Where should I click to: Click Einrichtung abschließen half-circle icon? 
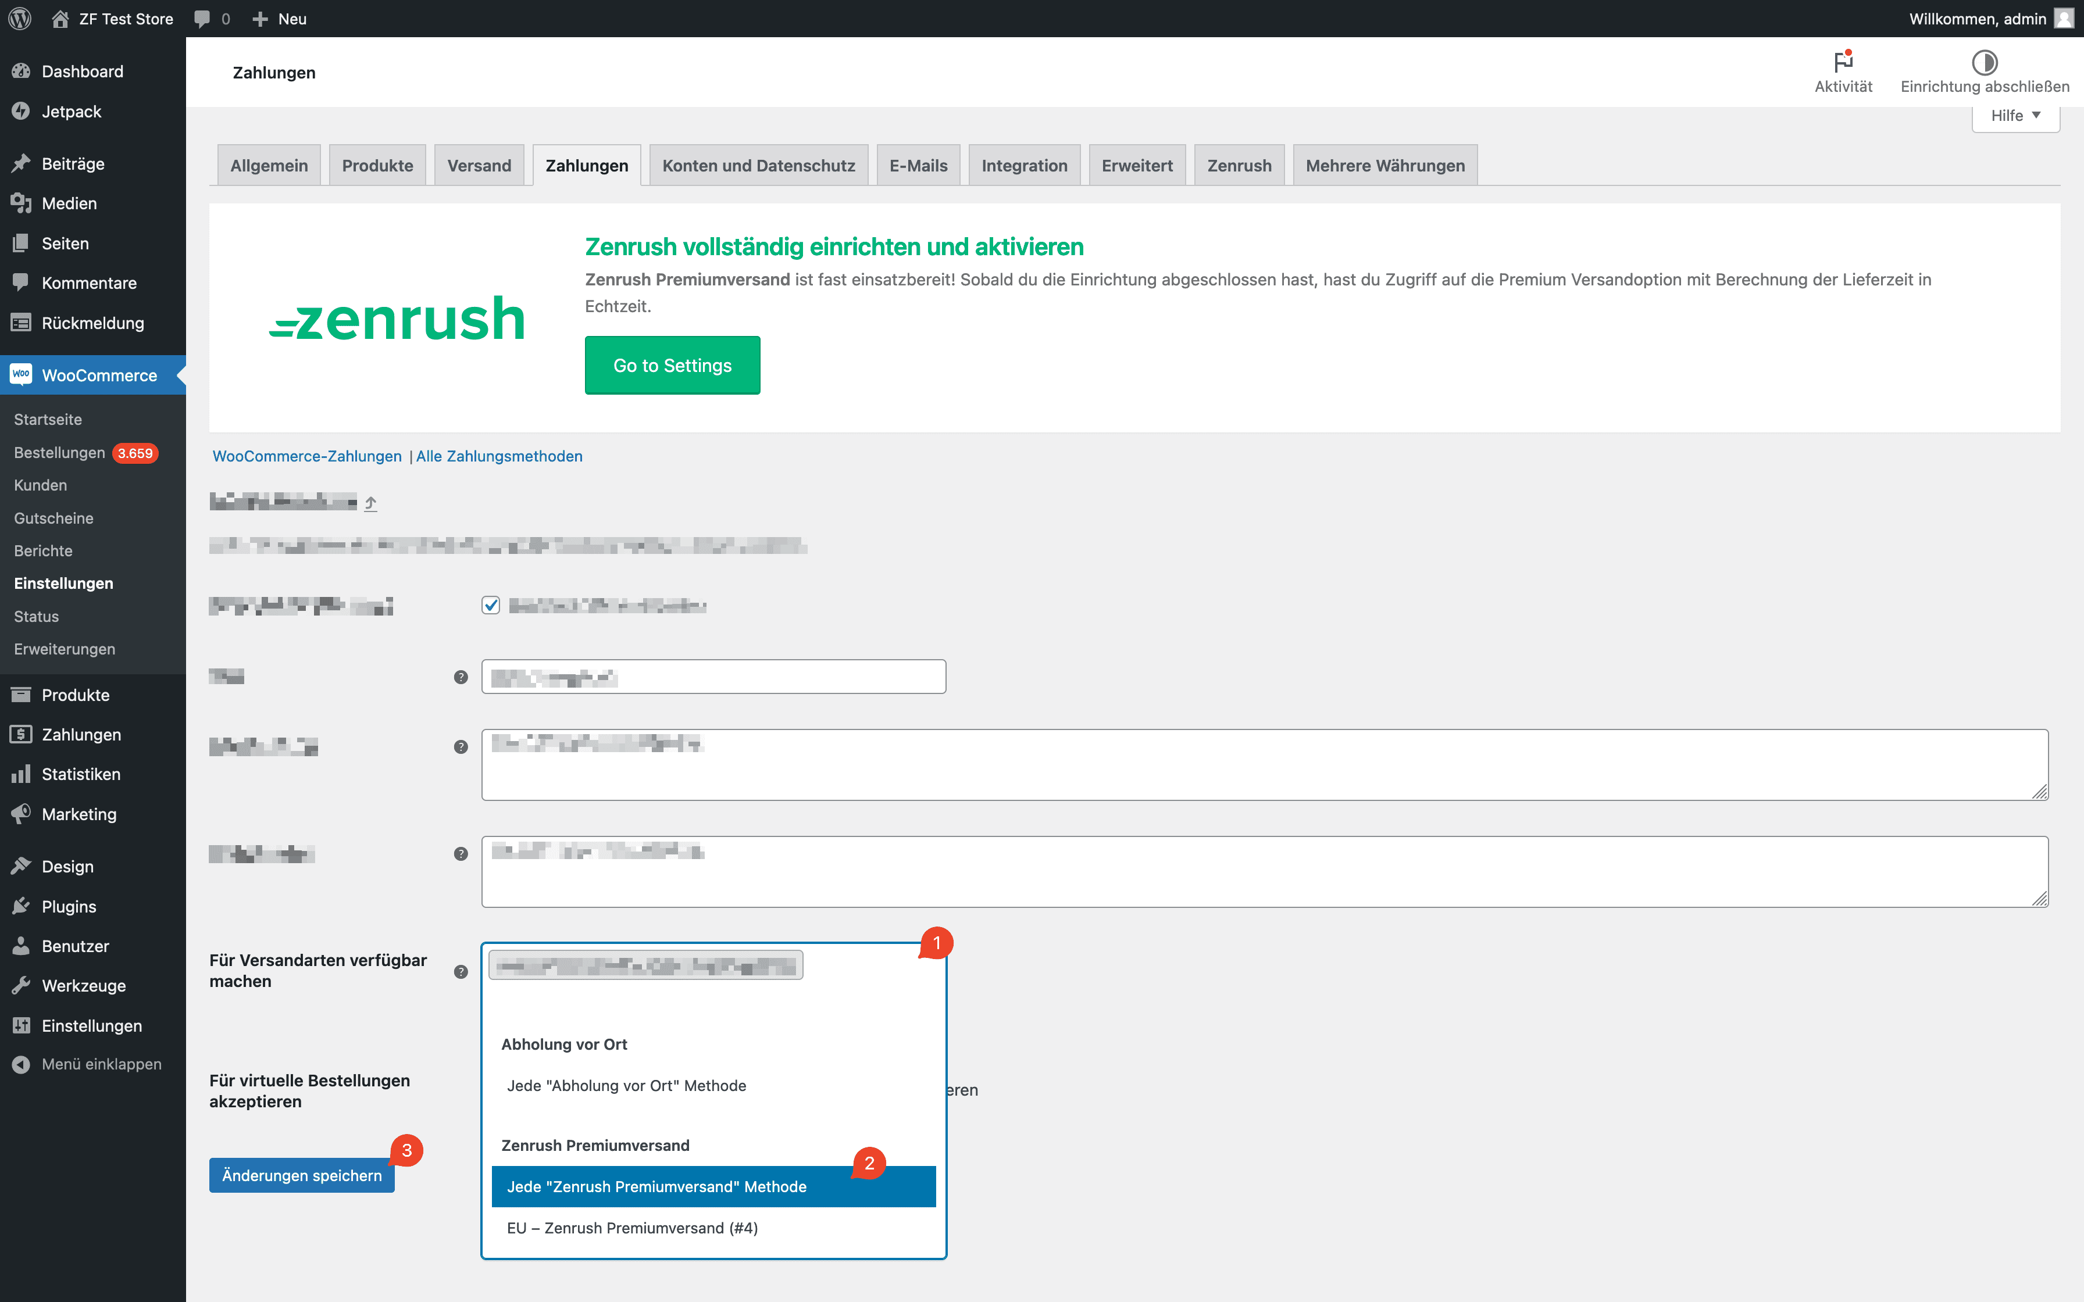point(1984,62)
